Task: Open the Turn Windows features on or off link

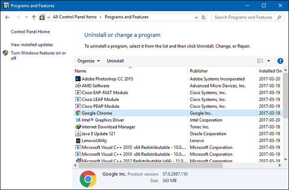Action: point(38,56)
